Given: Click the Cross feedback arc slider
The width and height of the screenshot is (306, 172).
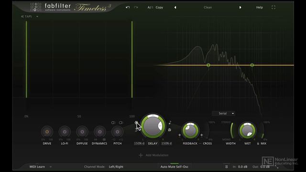Looking at the screenshot, I should [208, 130].
